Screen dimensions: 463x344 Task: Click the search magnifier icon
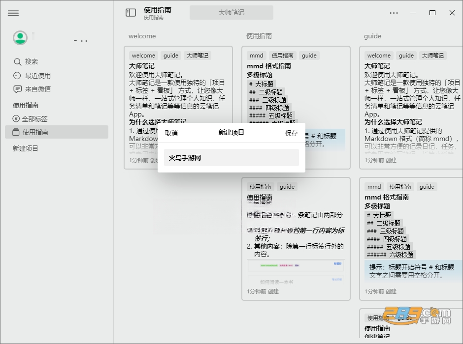click(x=17, y=62)
